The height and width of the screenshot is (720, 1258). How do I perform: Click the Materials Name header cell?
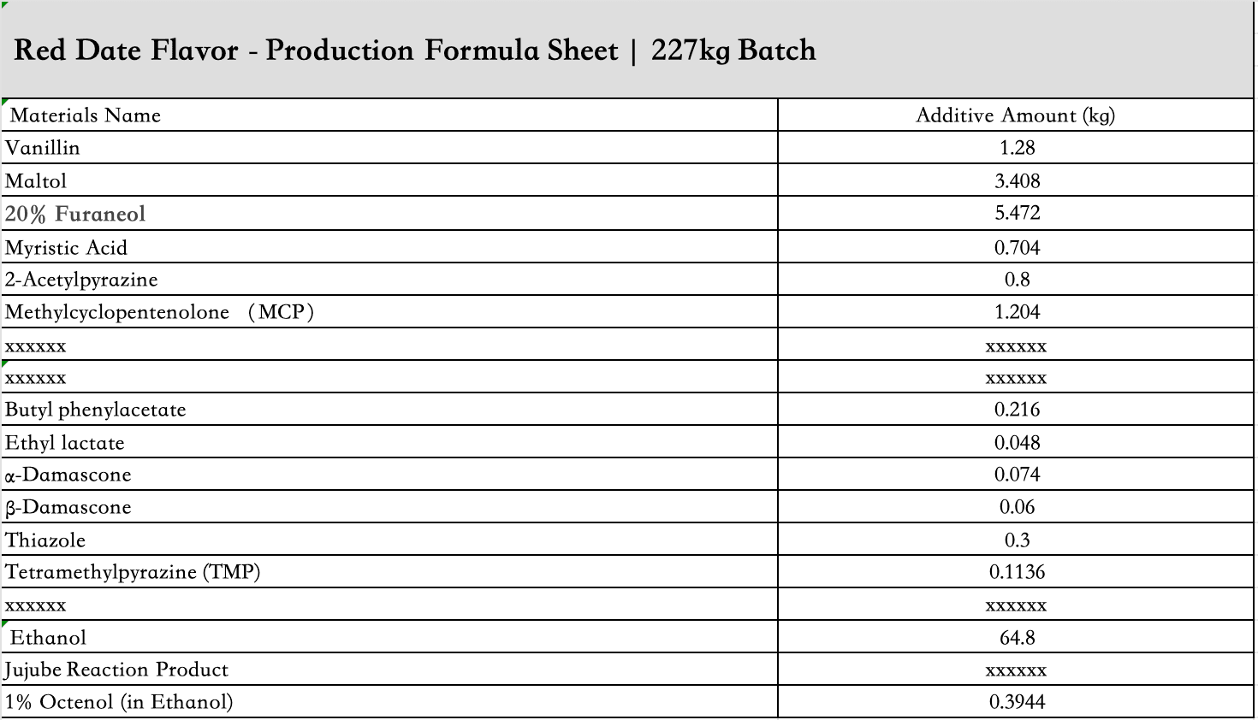pos(389,115)
